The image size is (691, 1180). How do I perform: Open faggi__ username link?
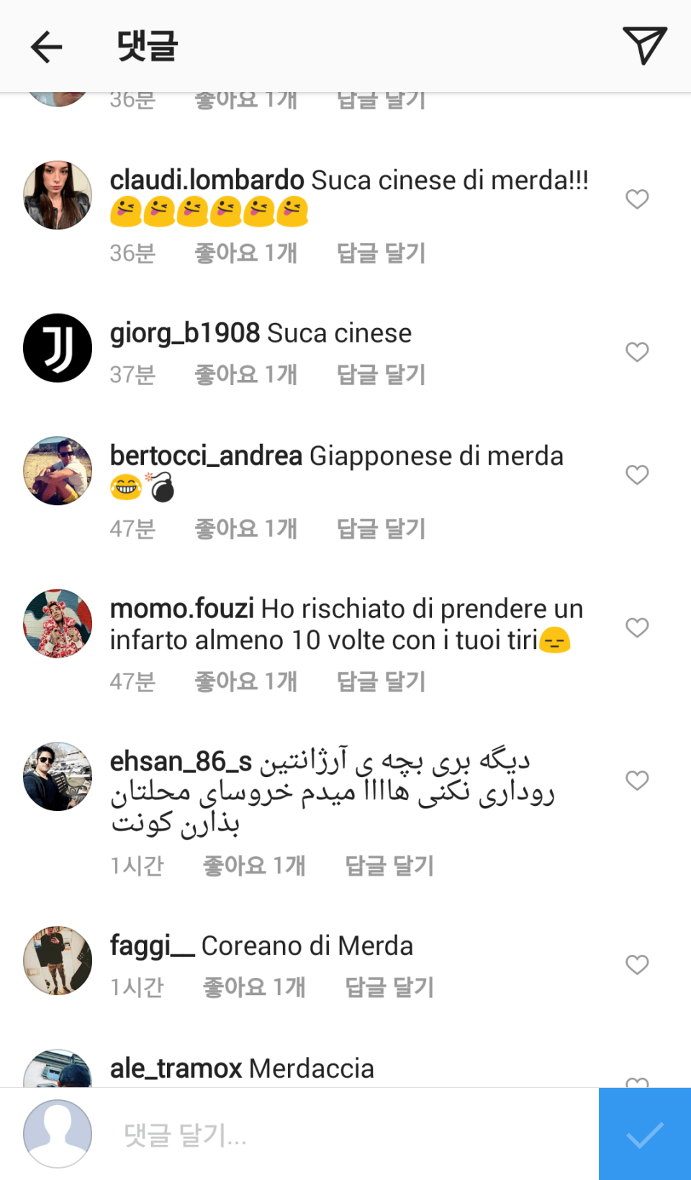pos(152,946)
